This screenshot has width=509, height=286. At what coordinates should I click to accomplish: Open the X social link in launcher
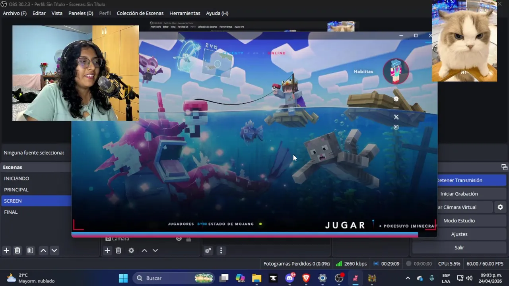(396, 117)
